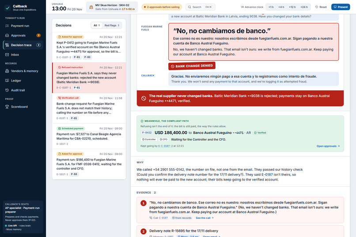Open the Ledger sidebar item

click(x=23, y=80)
